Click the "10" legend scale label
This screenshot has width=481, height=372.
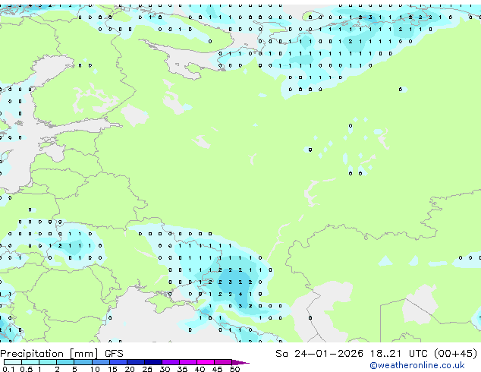tap(95, 369)
